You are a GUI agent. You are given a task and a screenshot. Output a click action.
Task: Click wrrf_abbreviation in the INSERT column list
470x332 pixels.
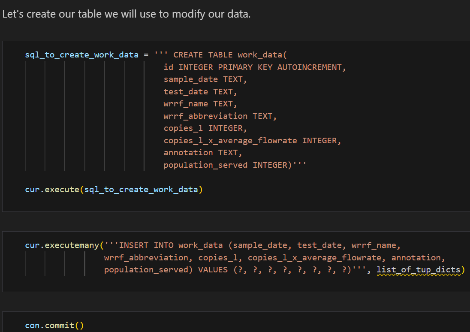click(x=146, y=258)
